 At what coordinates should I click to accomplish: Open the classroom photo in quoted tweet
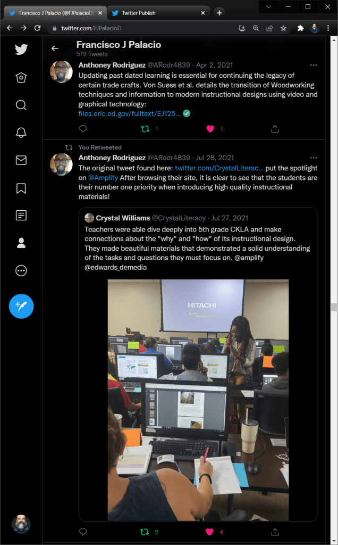[198, 400]
